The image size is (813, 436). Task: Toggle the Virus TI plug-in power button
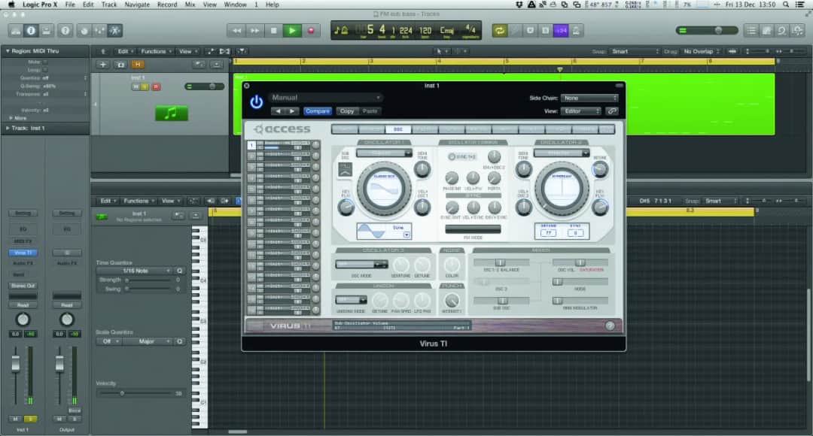[x=257, y=101]
